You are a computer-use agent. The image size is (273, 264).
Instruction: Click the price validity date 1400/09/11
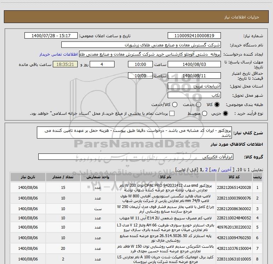click(194, 75)
